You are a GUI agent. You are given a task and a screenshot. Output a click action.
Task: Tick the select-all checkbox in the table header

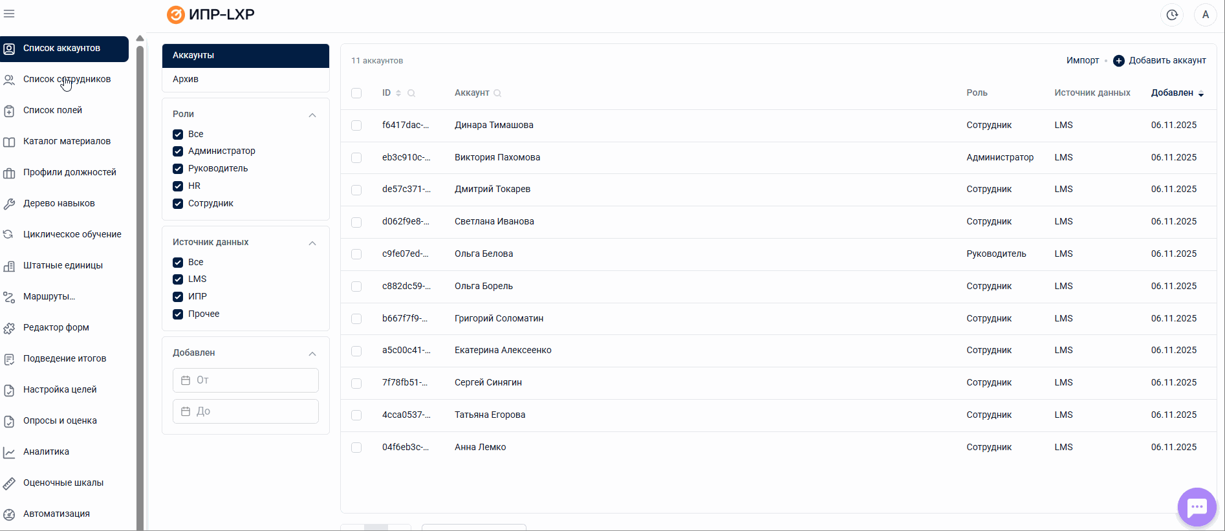pyautogui.click(x=356, y=93)
